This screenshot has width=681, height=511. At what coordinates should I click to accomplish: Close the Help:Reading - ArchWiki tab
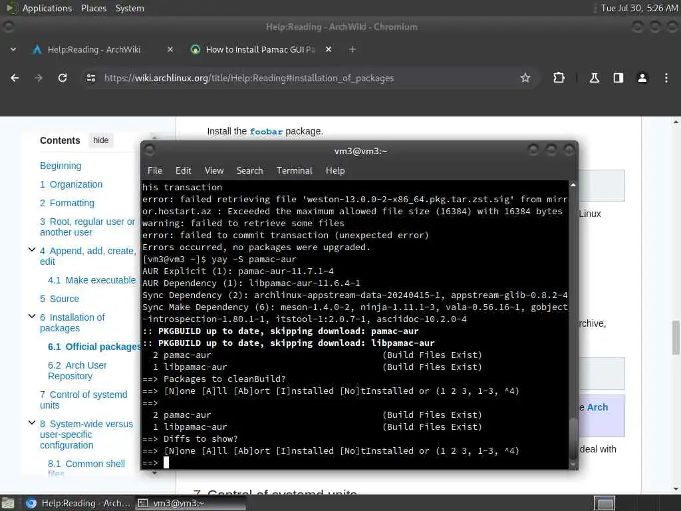170,49
